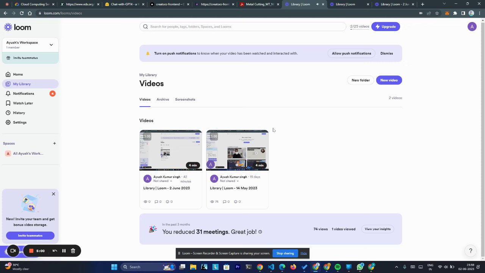Delete recording with the trash icon

click(73, 251)
